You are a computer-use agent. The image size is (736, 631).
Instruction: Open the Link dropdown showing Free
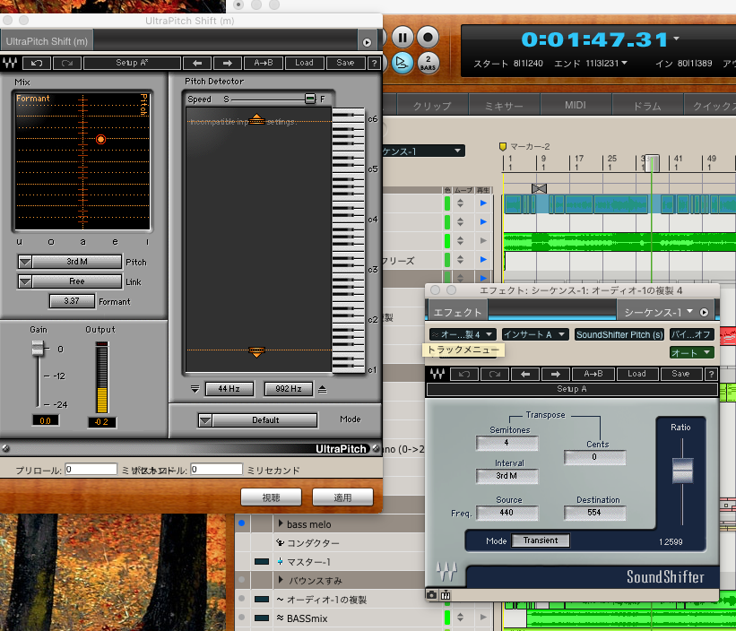coord(69,281)
